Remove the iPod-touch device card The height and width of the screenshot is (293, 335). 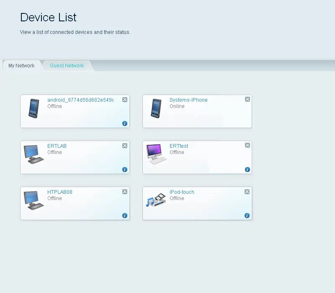(x=247, y=192)
